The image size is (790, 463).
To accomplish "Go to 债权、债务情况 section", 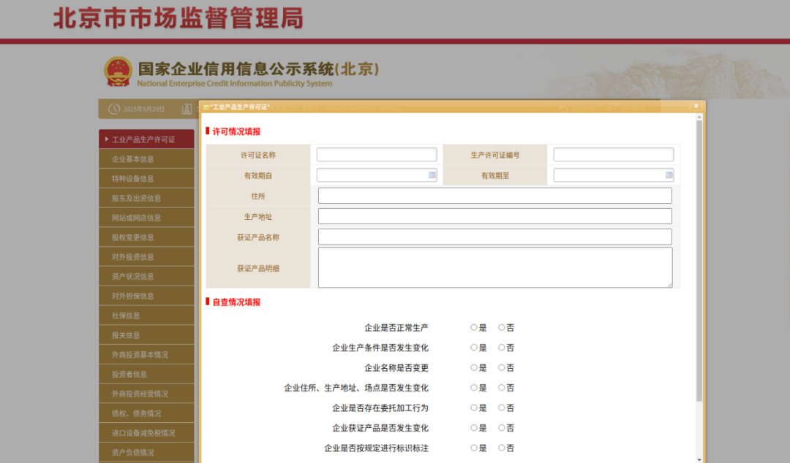I will pos(146,414).
